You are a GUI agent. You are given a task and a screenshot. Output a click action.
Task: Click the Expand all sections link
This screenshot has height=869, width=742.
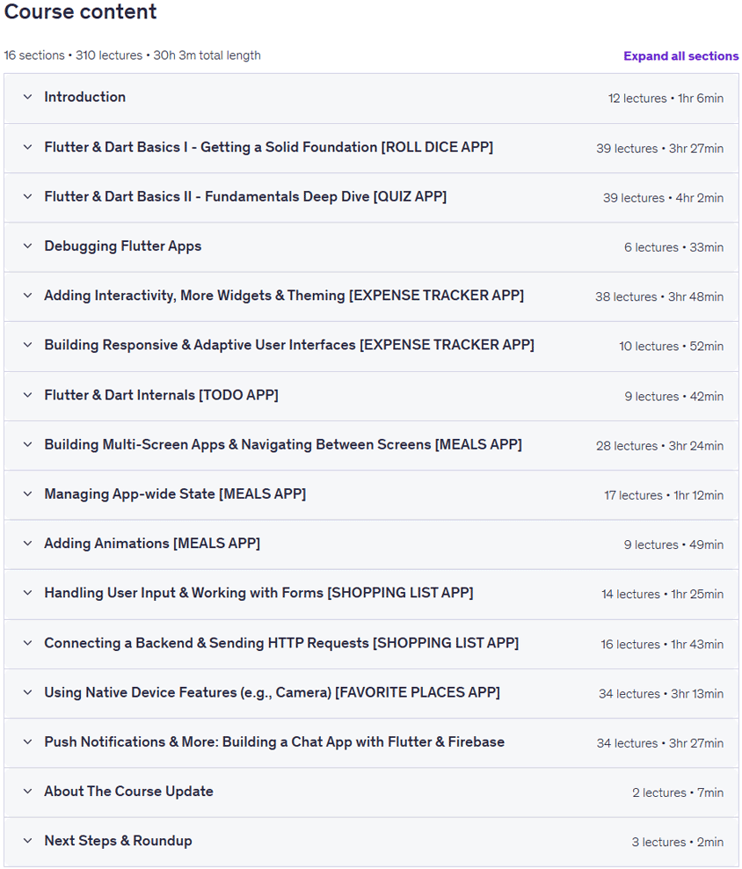[680, 56]
